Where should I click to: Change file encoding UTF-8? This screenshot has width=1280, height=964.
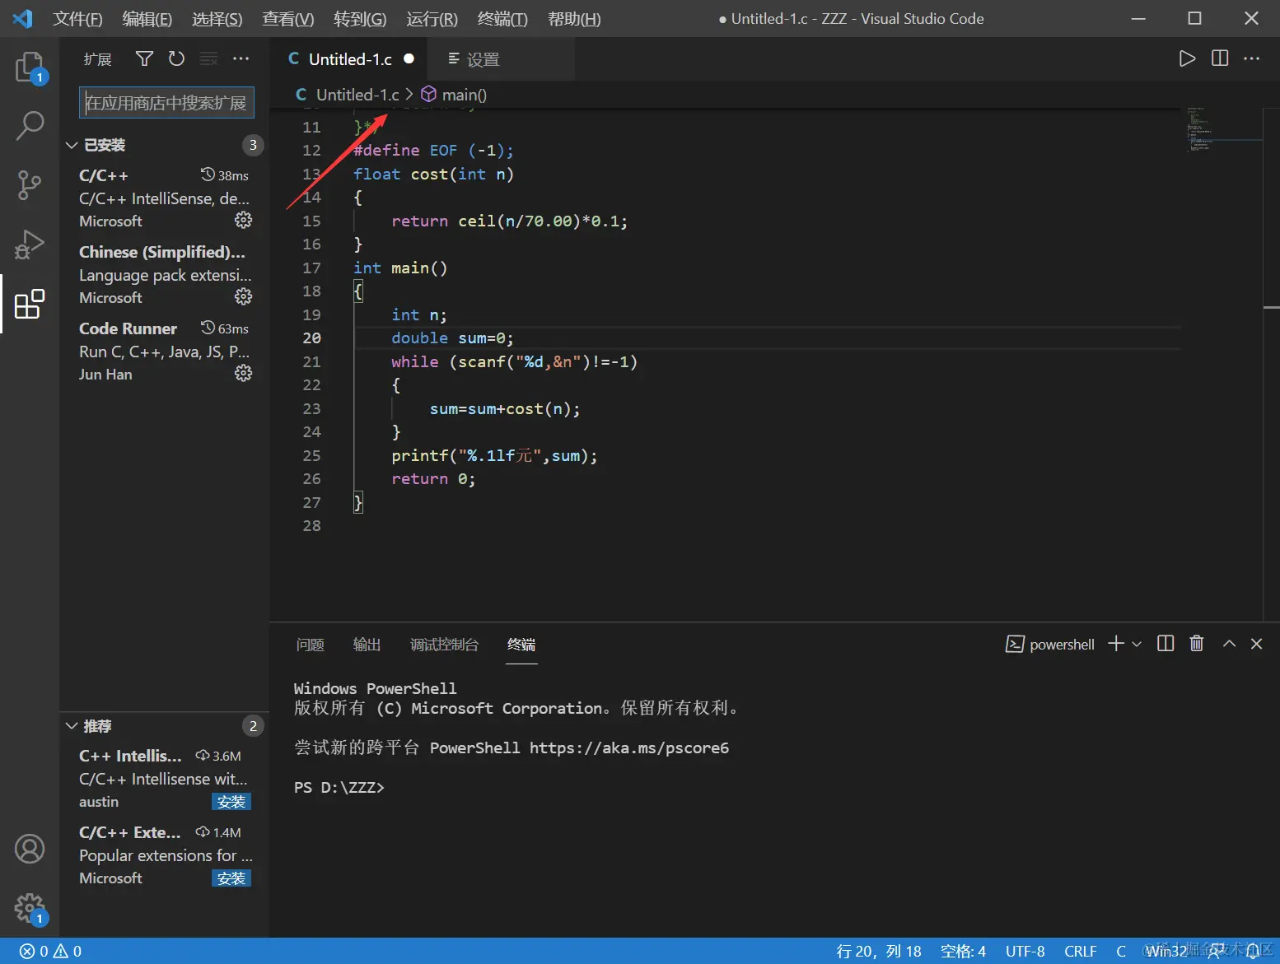coord(1025,952)
